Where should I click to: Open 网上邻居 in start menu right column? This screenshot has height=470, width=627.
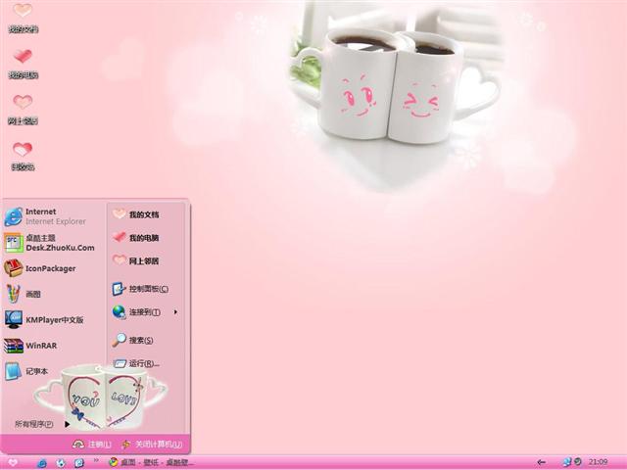click(135, 260)
